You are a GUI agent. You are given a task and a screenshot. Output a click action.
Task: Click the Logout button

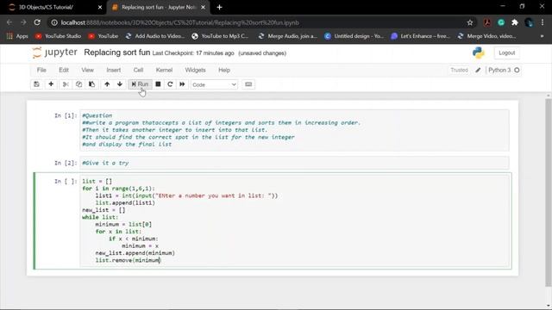(x=506, y=53)
